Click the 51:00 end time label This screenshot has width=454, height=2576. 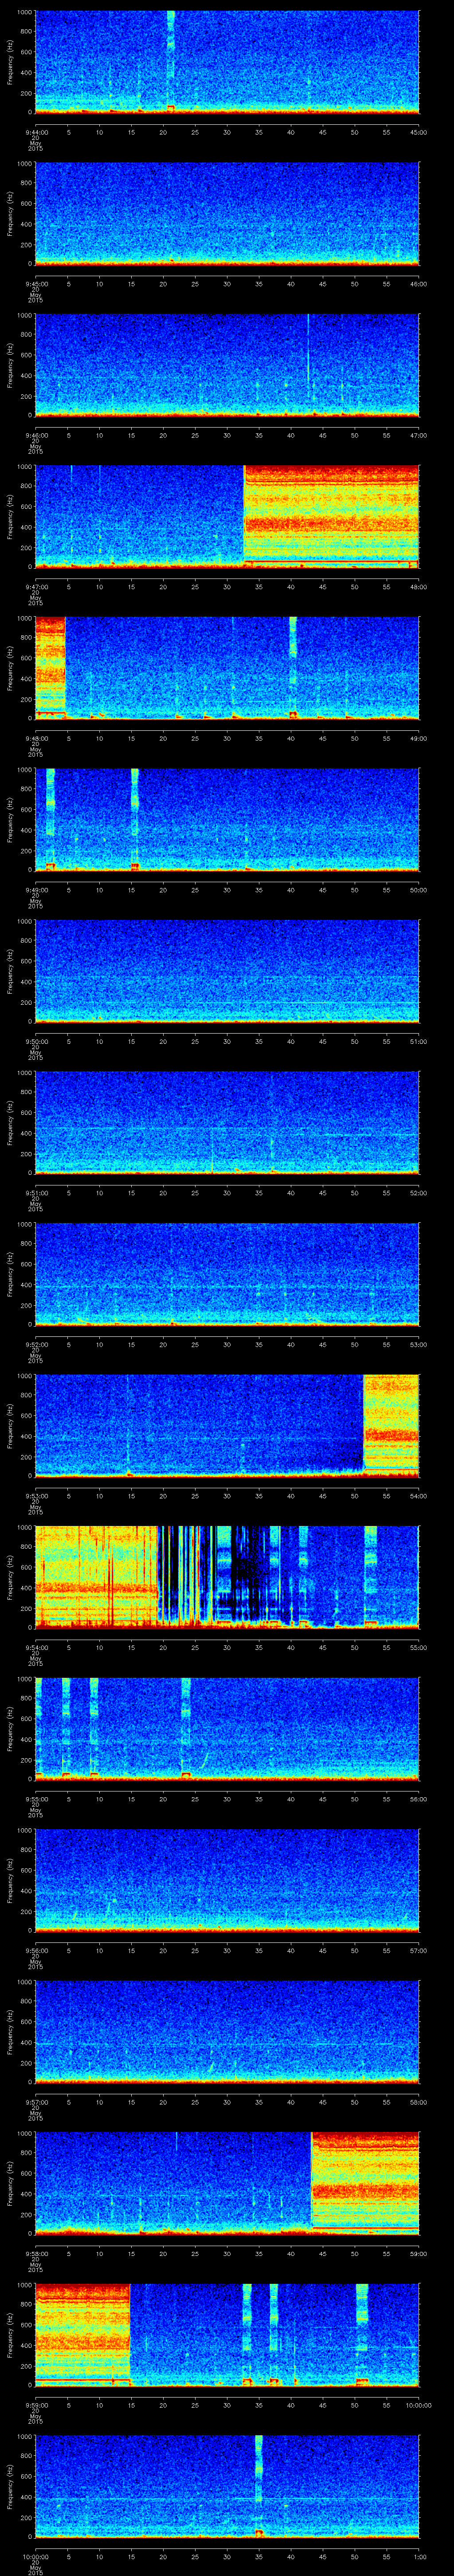pyautogui.click(x=419, y=1041)
